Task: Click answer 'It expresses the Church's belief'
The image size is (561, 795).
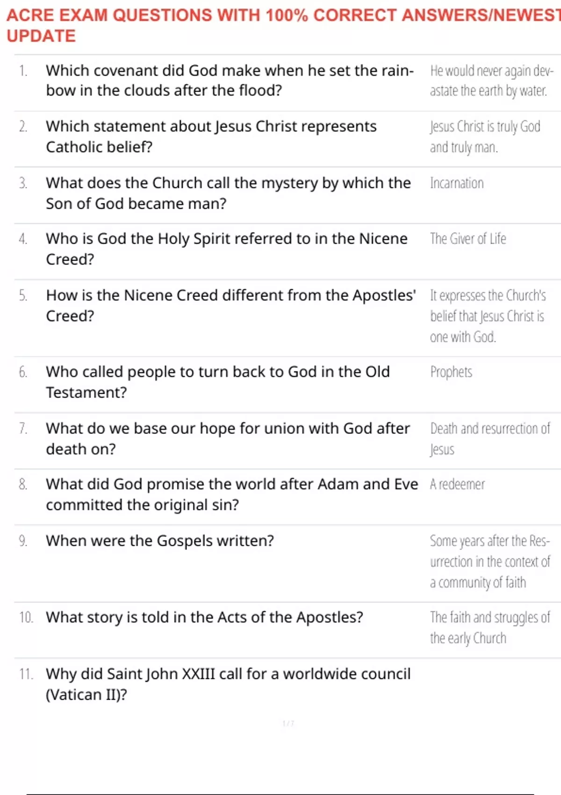Action: coord(488,316)
